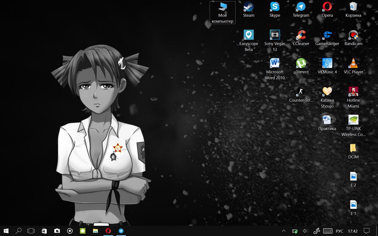Select the Skype desktop shortcut
This screenshot has width=378, height=236.
(x=275, y=10)
